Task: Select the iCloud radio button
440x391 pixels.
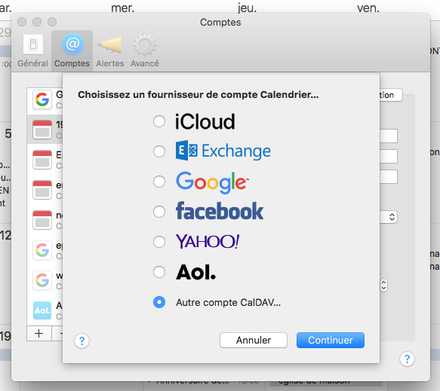Action: tap(159, 121)
